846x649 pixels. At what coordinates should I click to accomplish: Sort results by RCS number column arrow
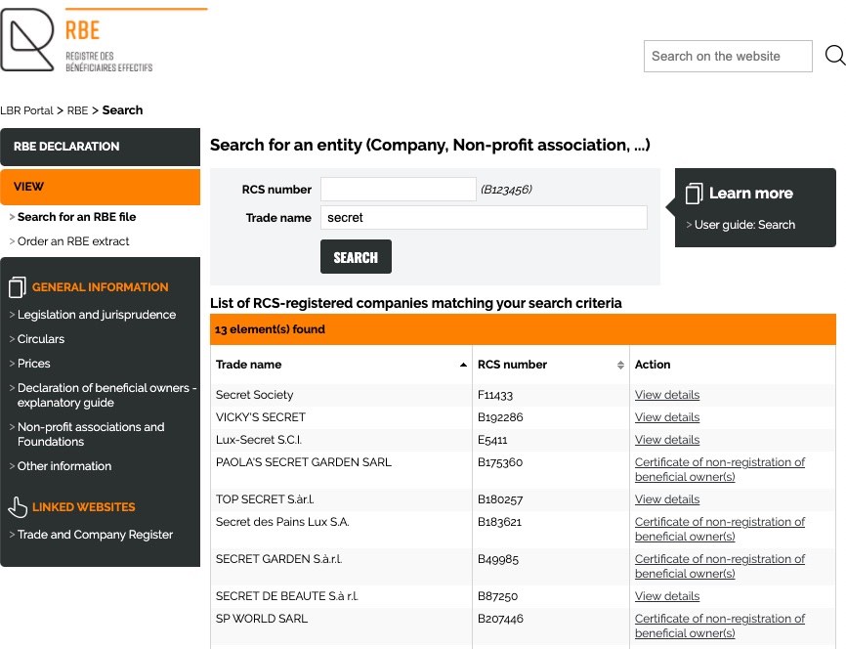pos(620,365)
